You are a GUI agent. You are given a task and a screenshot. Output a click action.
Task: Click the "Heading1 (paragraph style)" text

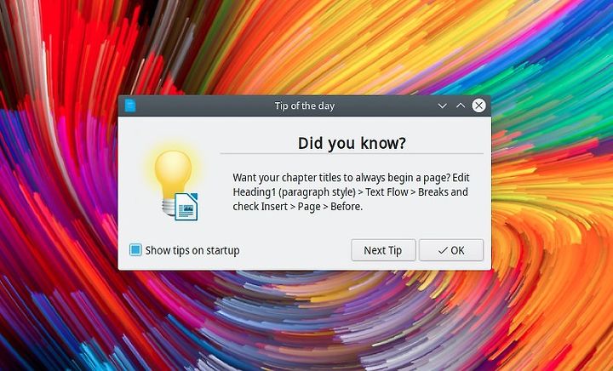pyautogui.click(x=295, y=192)
